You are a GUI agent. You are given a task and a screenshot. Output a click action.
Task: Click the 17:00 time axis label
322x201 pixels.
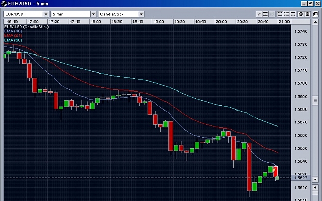[x=33, y=22]
